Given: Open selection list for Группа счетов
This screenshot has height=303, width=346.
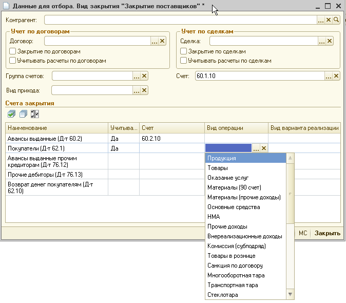Looking at the screenshot, I should click(x=137, y=76).
